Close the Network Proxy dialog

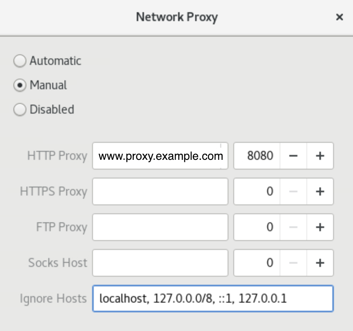[x=340, y=17]
